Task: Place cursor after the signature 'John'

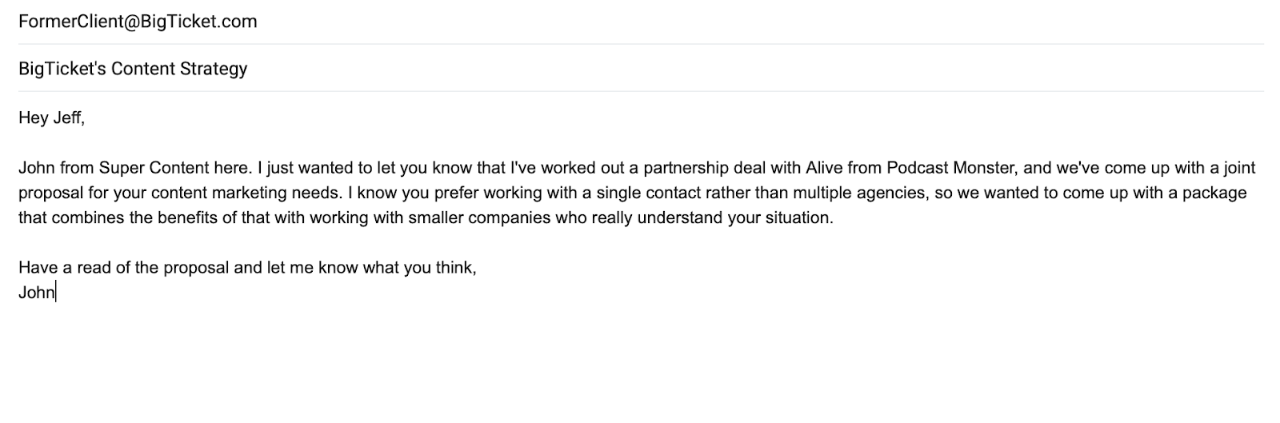Action: [x=56, y=293]
